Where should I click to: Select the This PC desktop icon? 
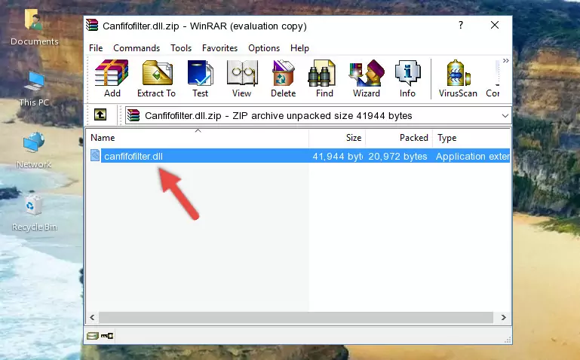click(x=34, y=89)
